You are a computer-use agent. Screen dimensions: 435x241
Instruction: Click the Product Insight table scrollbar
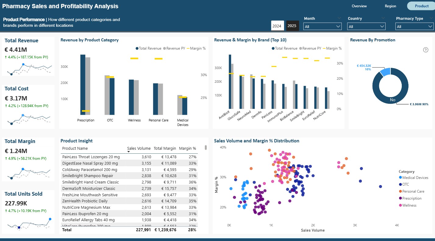pyautogui.click(x=206, y=148)
